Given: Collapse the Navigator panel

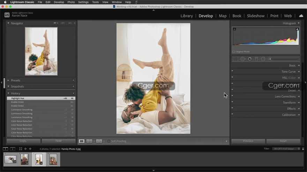Looking at the screenshot, I should [8, 23].
